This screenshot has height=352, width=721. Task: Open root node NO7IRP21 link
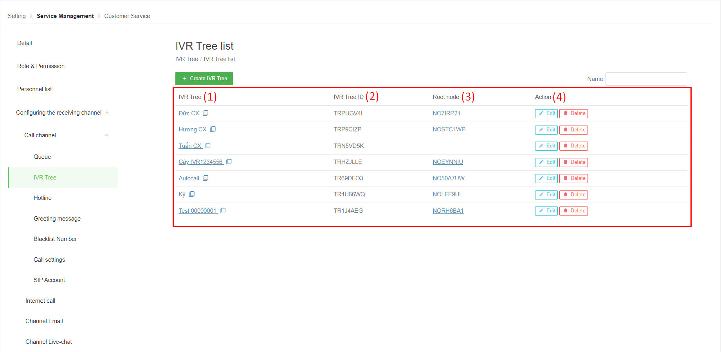(446, 113)
